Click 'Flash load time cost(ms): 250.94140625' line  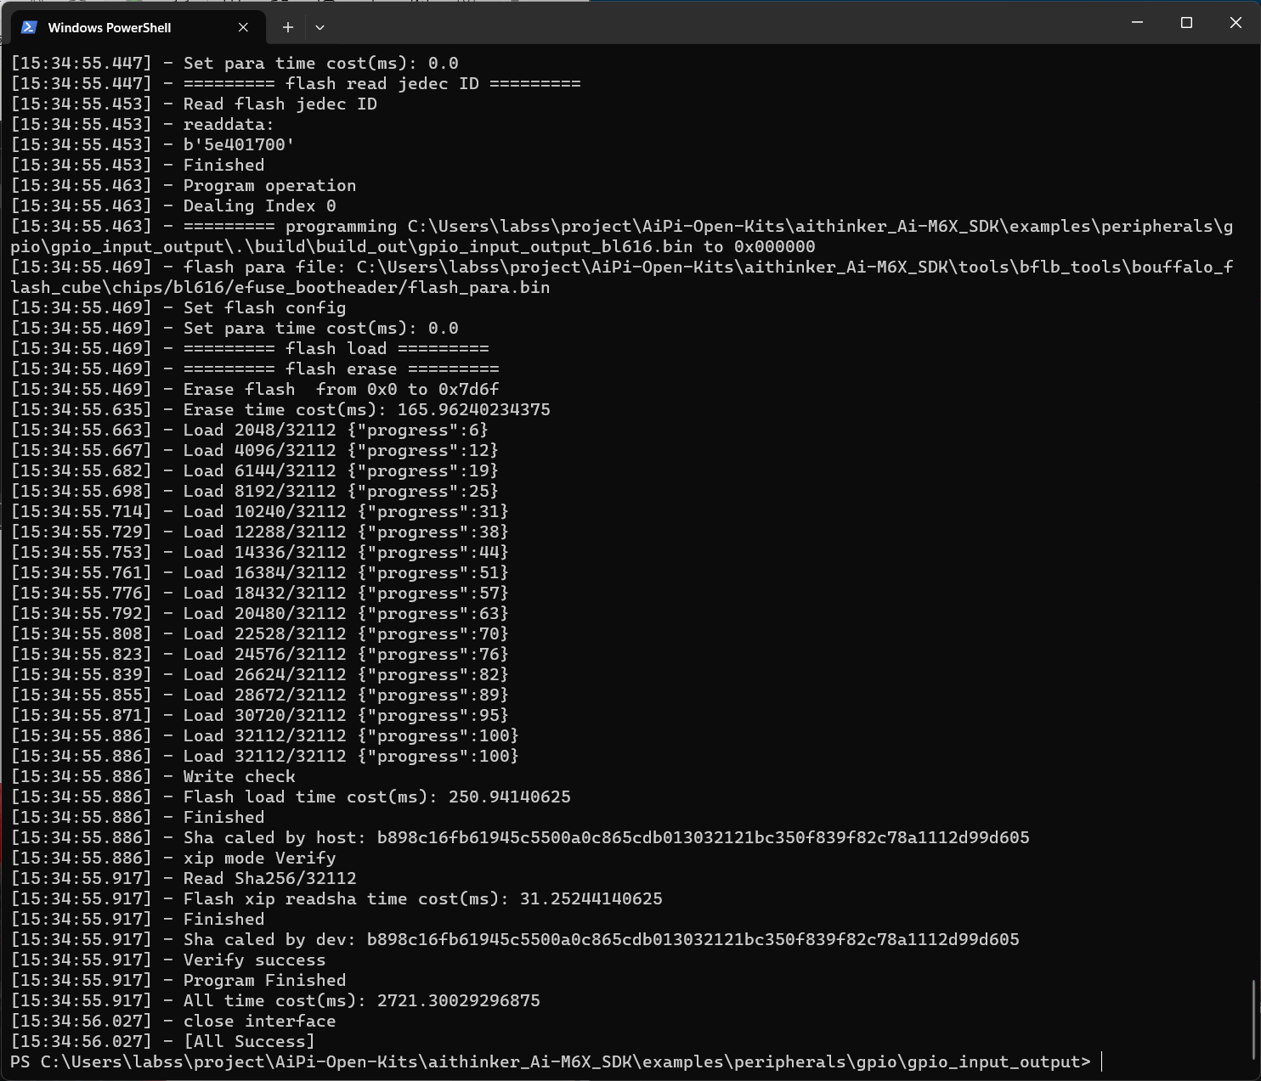[291, 797]
